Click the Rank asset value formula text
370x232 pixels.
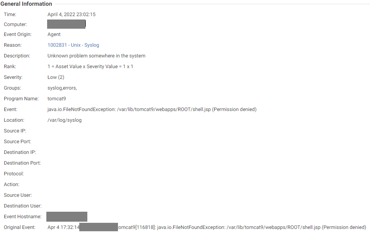coord(90,67)
